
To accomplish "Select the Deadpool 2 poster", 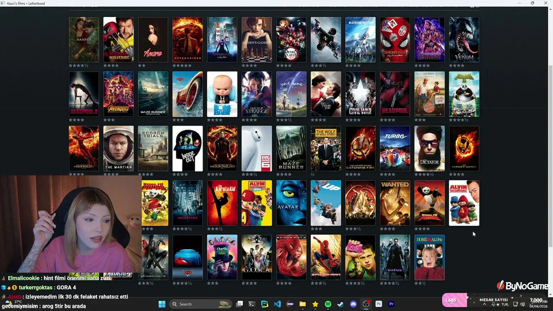I will tap(84, 94).
